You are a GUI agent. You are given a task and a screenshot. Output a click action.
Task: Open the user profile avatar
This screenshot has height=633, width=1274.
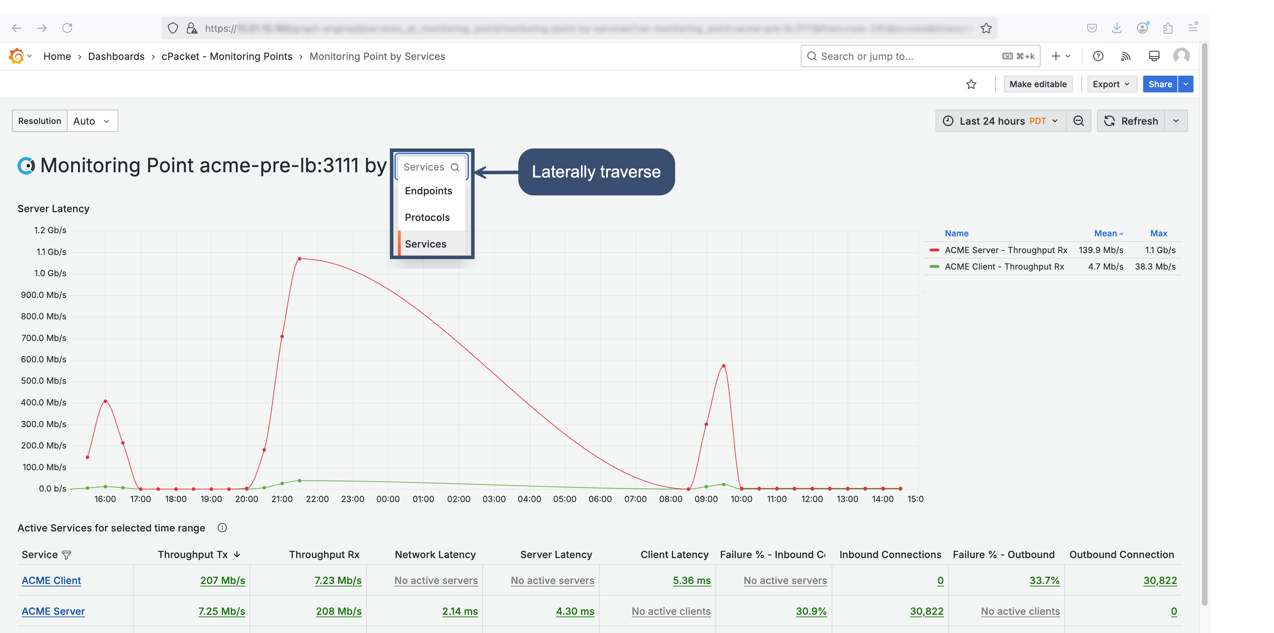click(1182, 56)
